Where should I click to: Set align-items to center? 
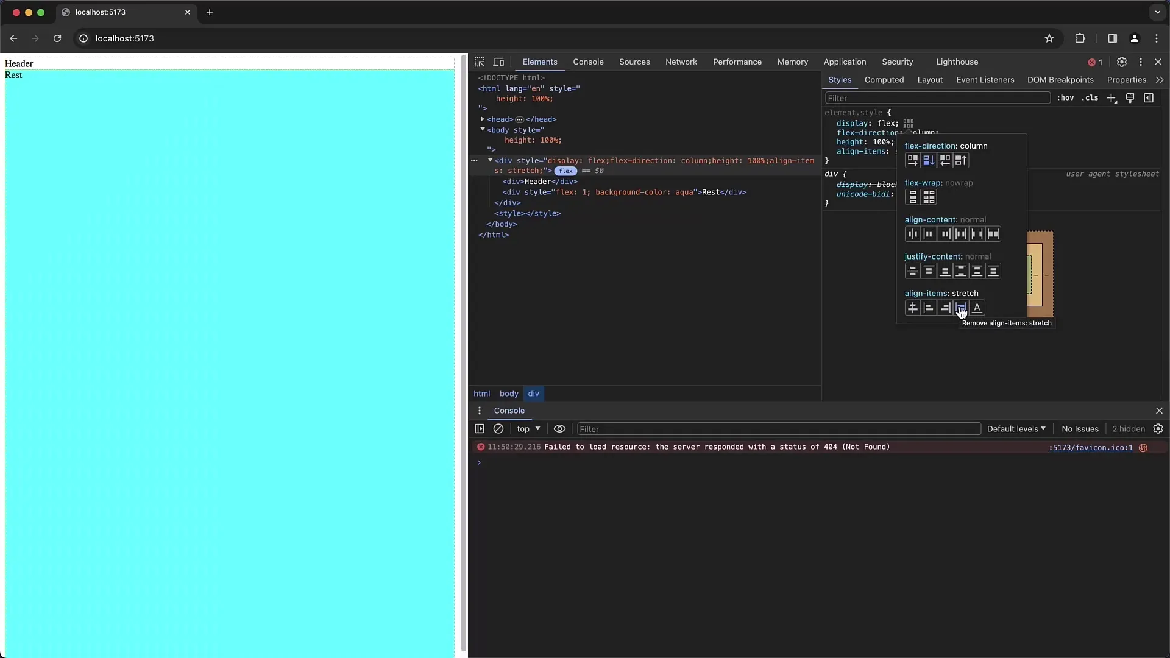pyautogui.click(x=912, y=308)
